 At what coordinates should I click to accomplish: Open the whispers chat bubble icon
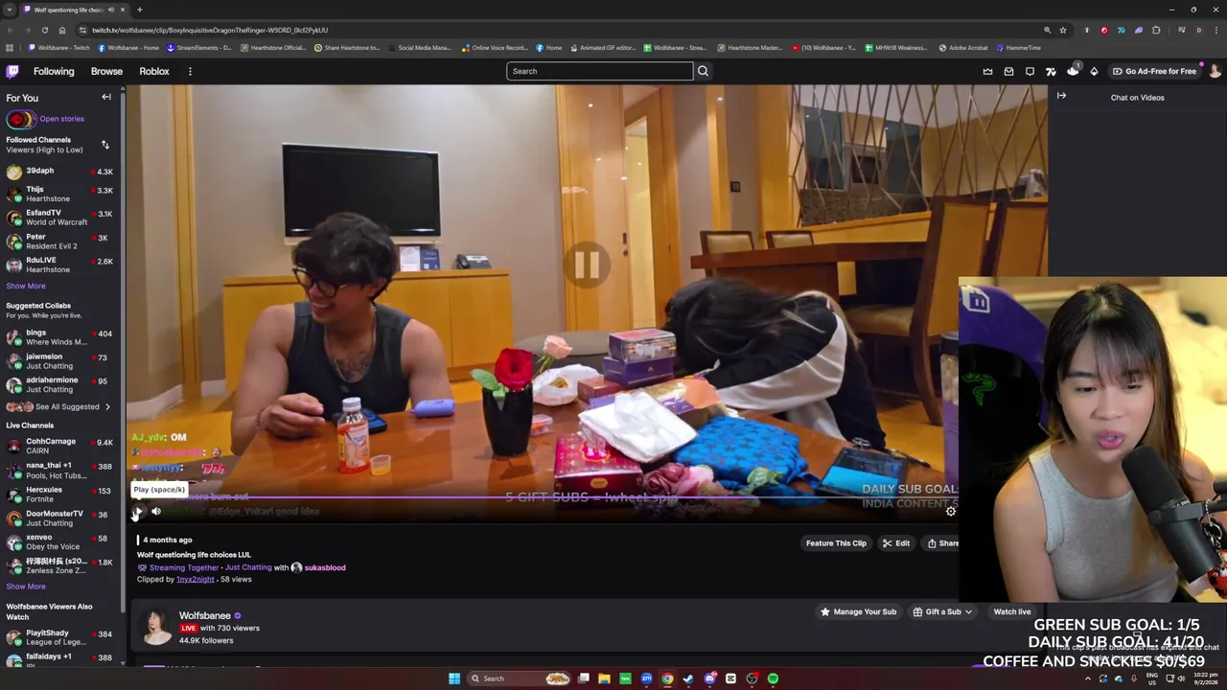coord(1030,71)
